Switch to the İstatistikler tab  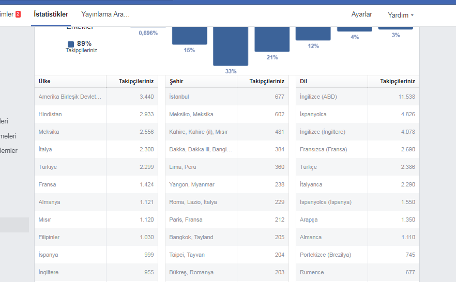click(51, 14)
